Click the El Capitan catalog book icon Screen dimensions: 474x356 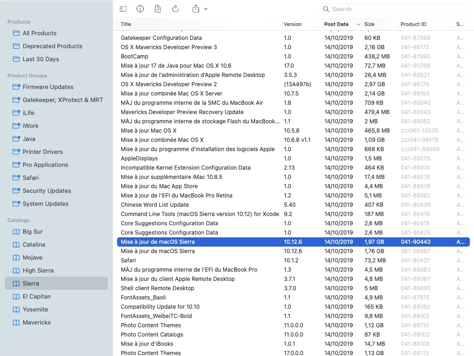click(16, 297)
